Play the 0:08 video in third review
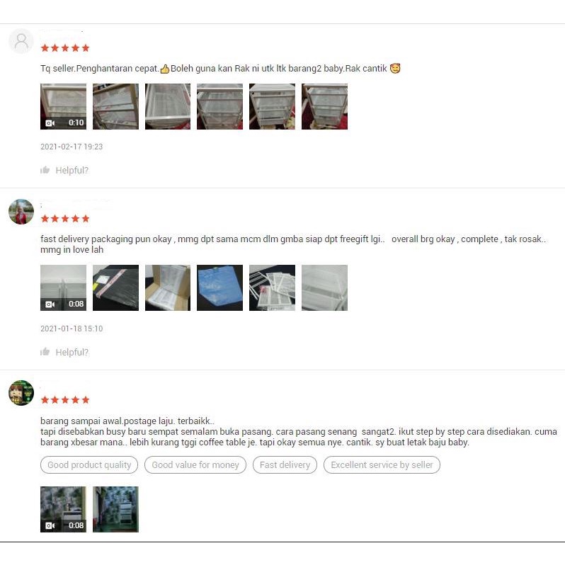Image resolution: width=565 pixels, height=565 pixels. (64, 509)
